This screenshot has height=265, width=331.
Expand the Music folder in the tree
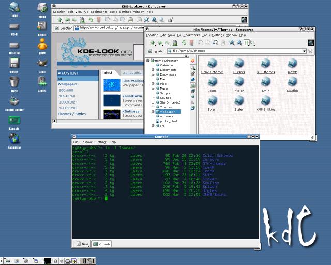[x=153, y=89]
